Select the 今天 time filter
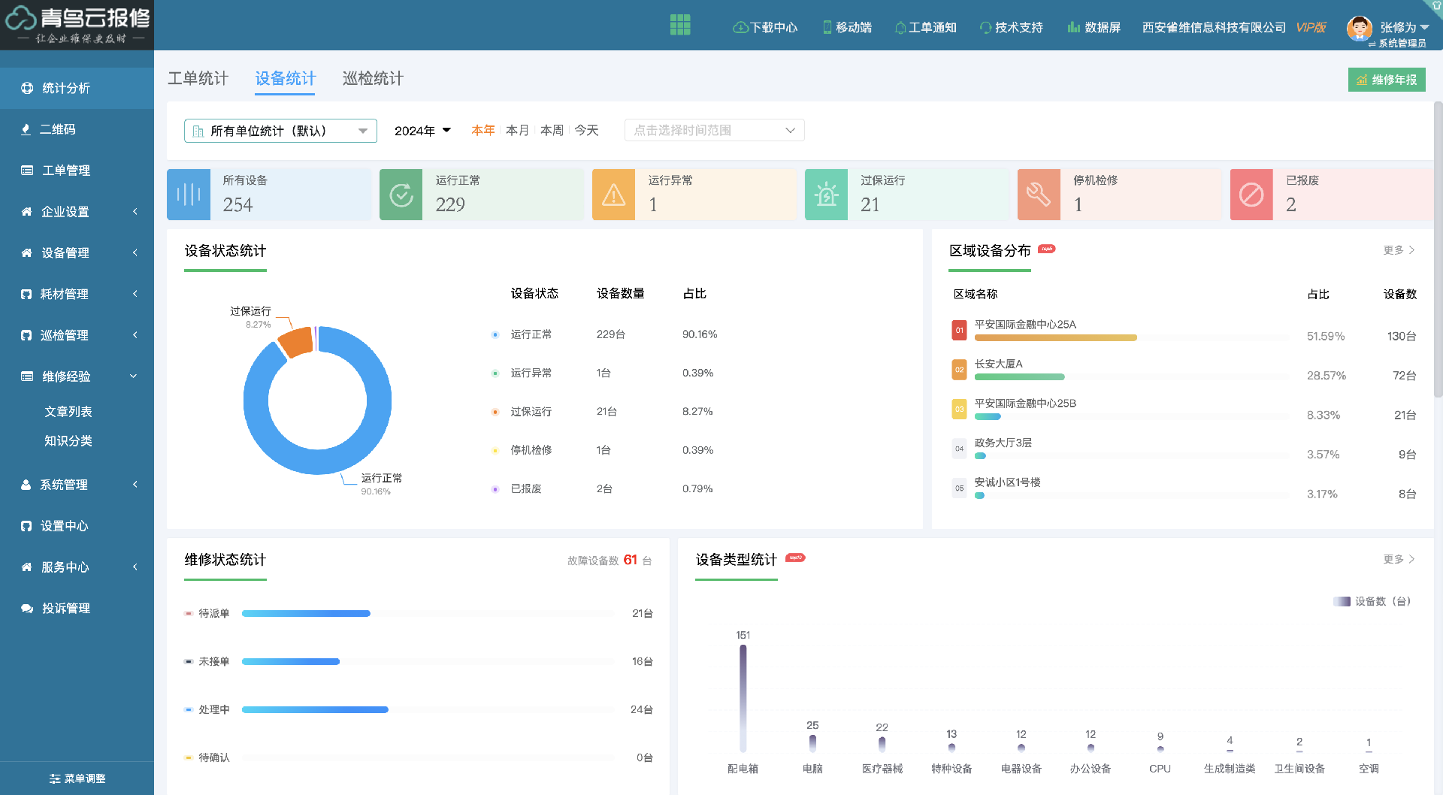 click(586, 131)
